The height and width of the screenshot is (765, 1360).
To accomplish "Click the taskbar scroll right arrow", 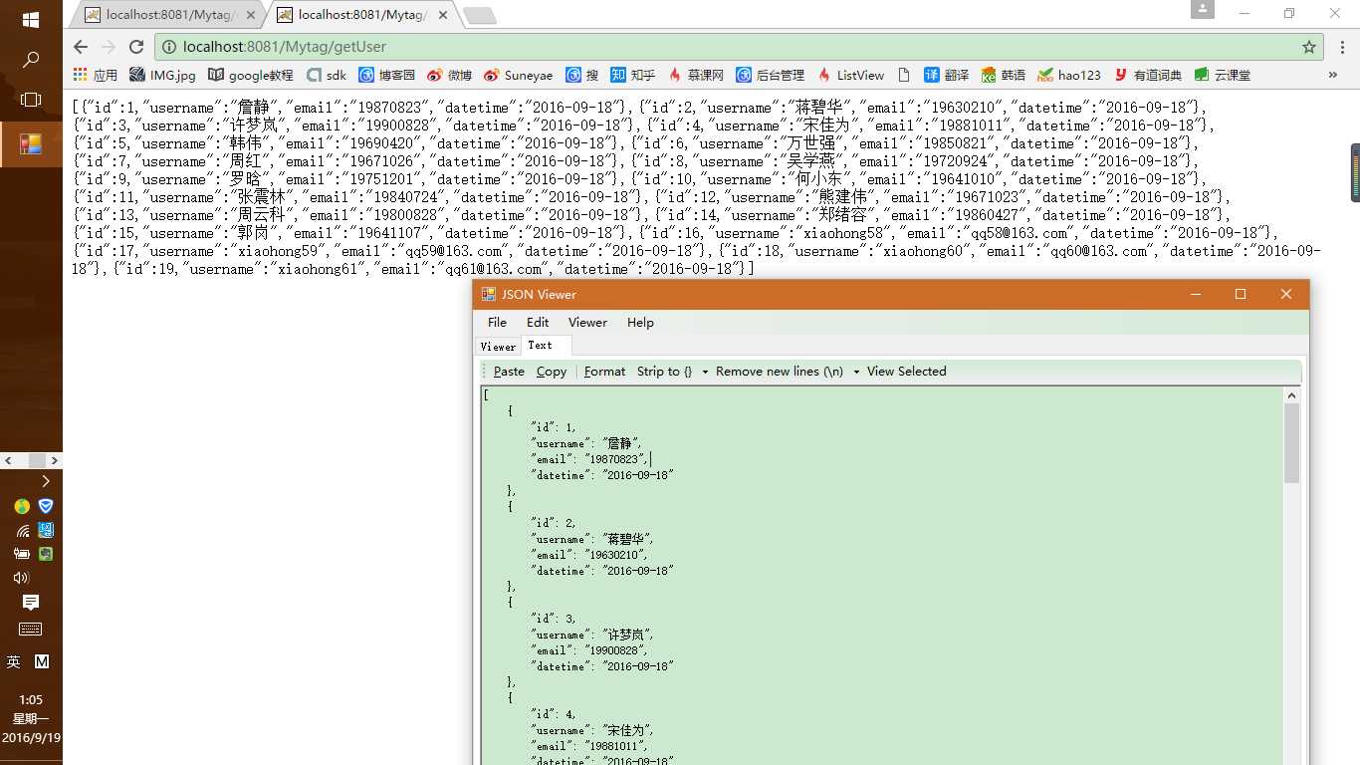I will pos(55,461).
